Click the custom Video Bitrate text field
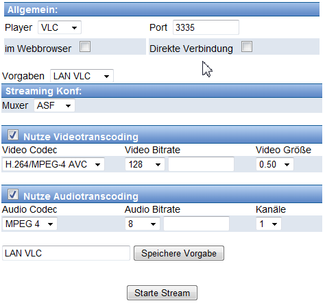The height and width of the screenshot is (303, 325). [202, 164]
